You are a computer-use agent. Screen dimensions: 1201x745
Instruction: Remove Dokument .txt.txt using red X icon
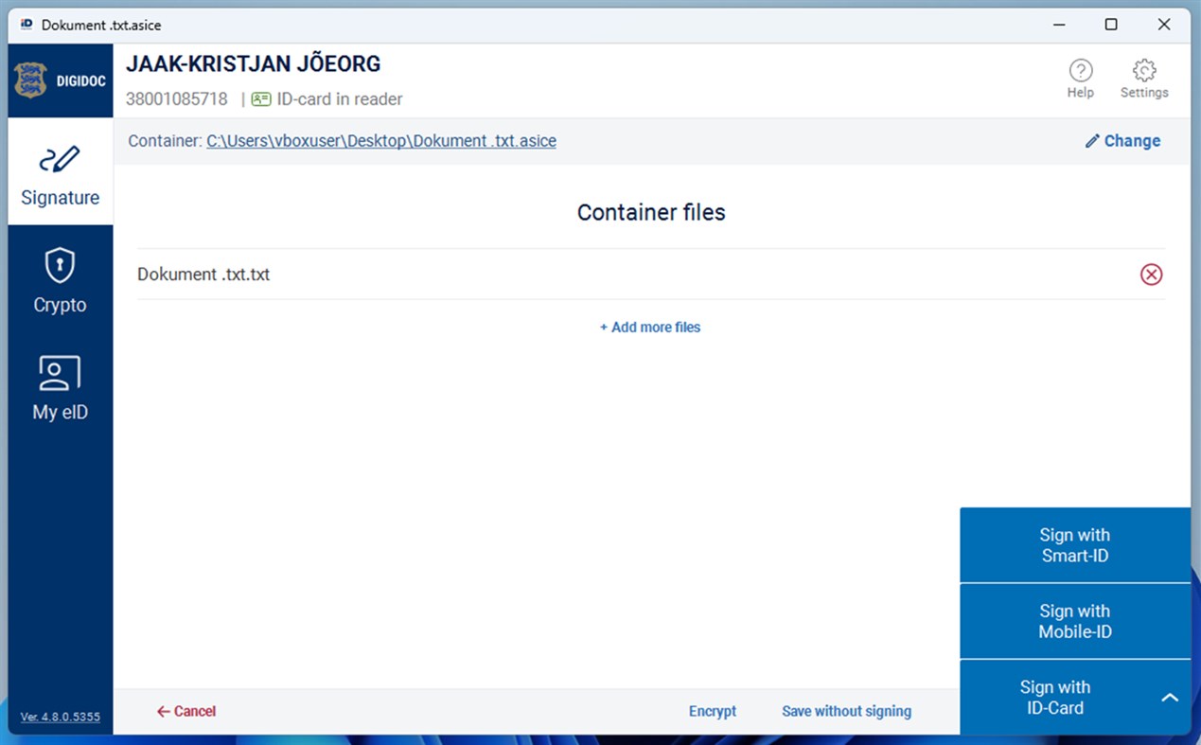coord(1151,275)
